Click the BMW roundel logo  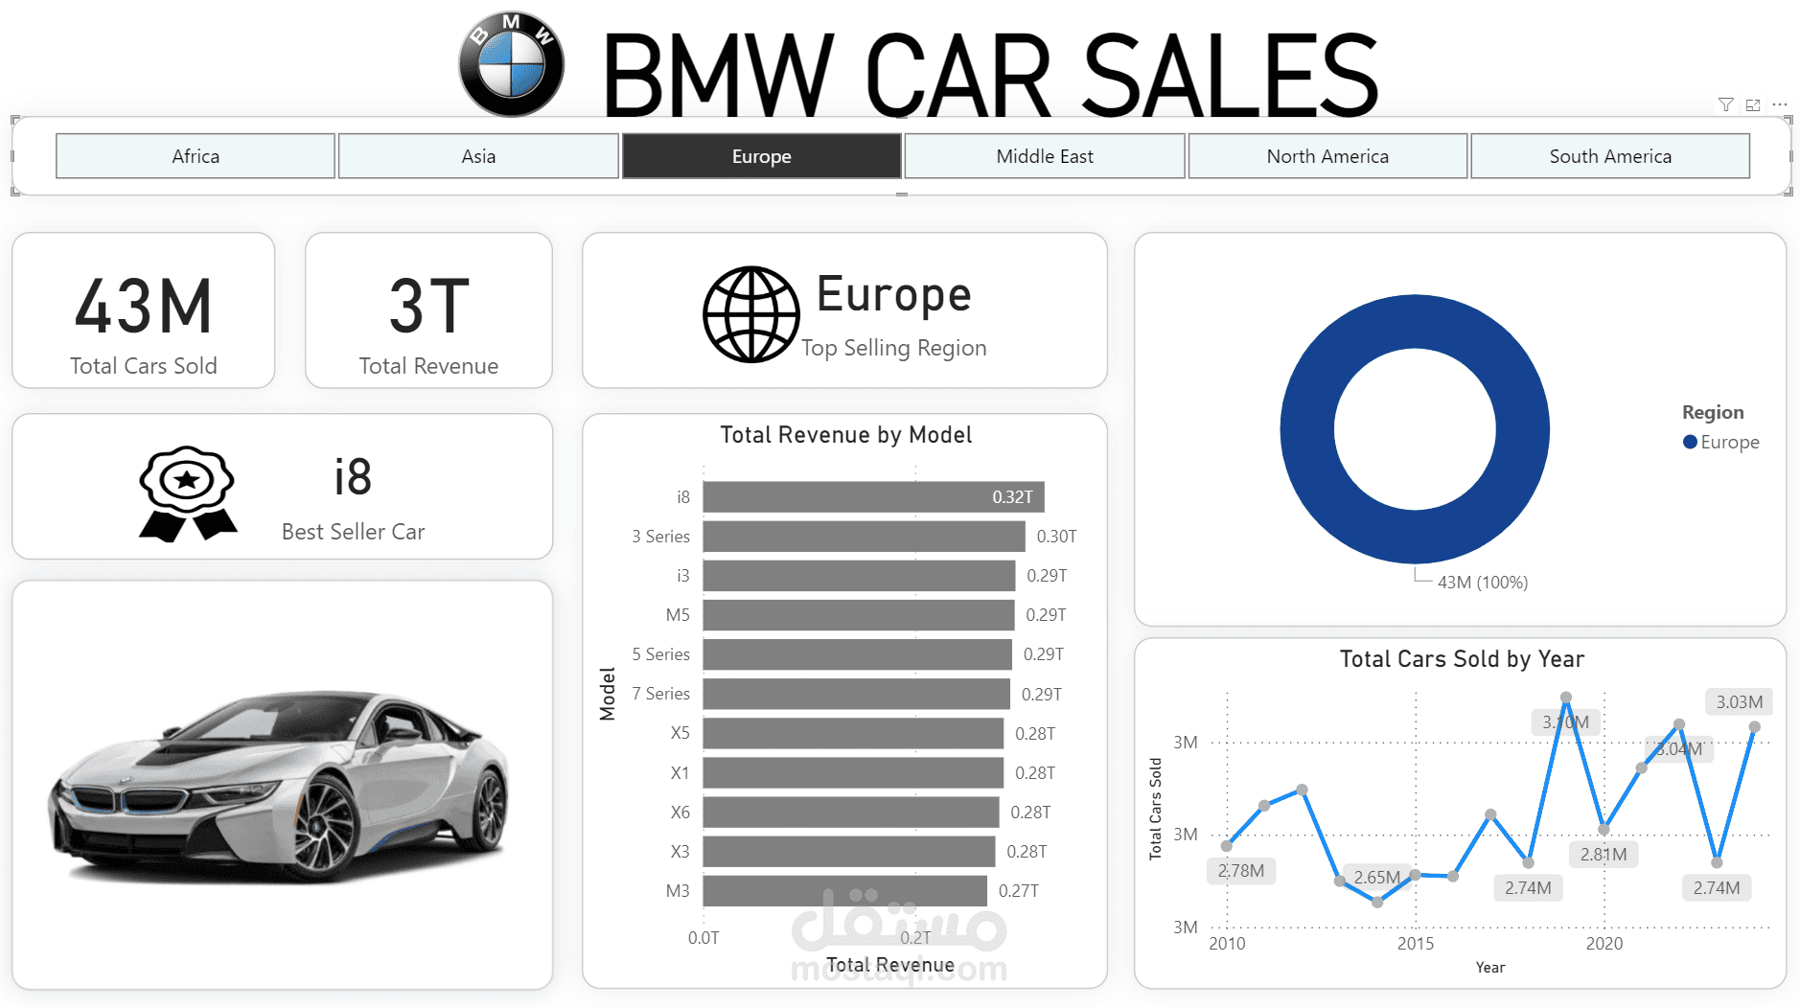pyautogui.click(x=511, y=64)
